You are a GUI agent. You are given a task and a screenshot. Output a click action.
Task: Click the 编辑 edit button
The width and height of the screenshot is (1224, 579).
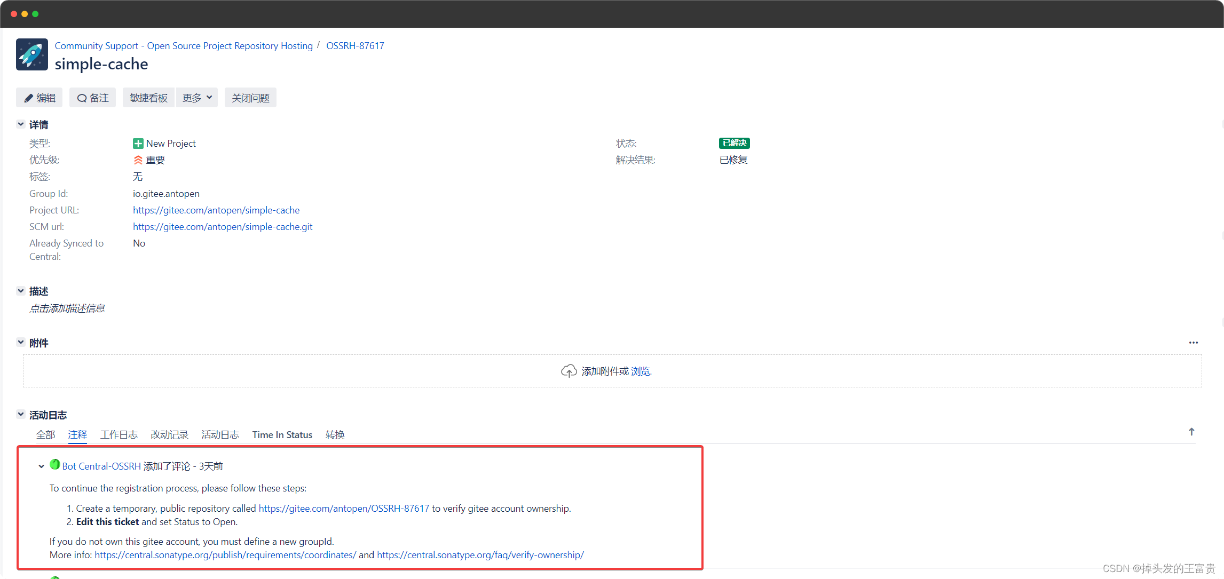tap(40, 98)
